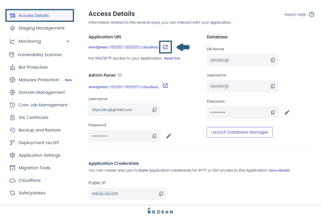The width and height of the screenshot is (321, 217).
Task: Click Read this SSH/SFTP link
Action: tap(172, 58)
